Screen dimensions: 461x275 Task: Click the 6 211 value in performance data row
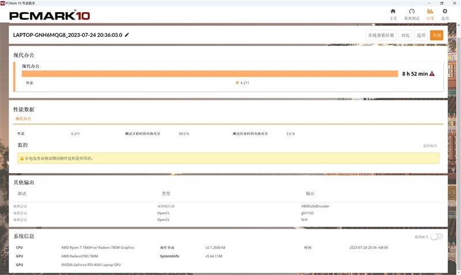(75, 134)
